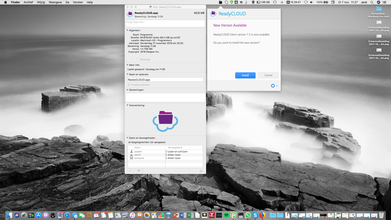Image resolution: width=391 pixels, height=220 pixels.
Task: Open Trash from the Dock
Action: click(381, 215)
